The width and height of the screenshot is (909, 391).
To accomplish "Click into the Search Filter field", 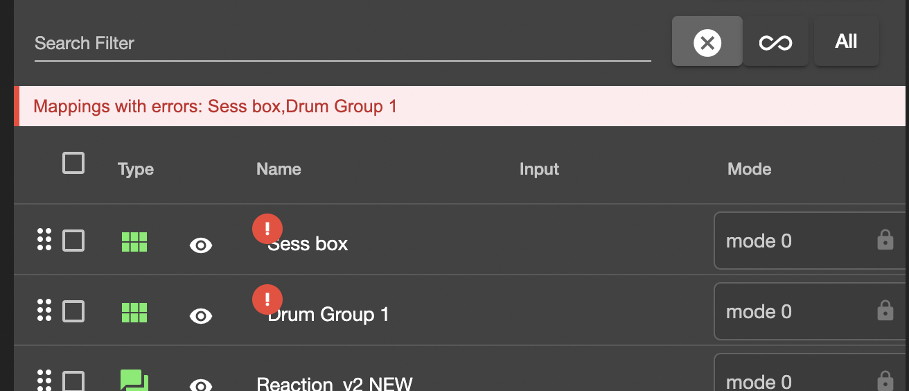I will tap(342, 44).
